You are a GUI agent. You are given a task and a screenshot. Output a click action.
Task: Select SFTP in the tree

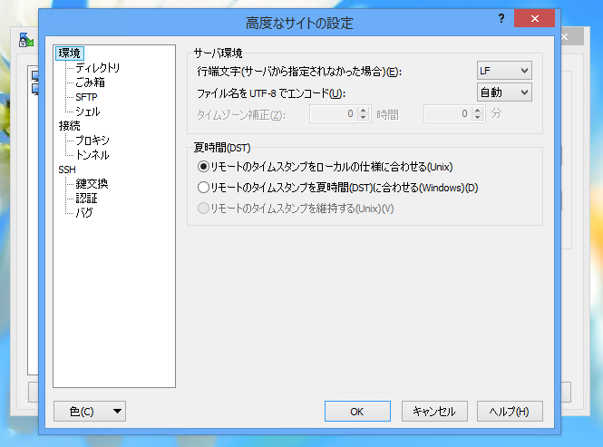(x=86, y=97)
